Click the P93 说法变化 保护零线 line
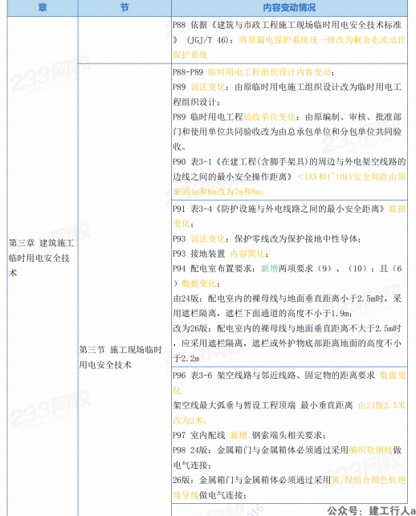416x516 pixels. click(x=267, y=239)
